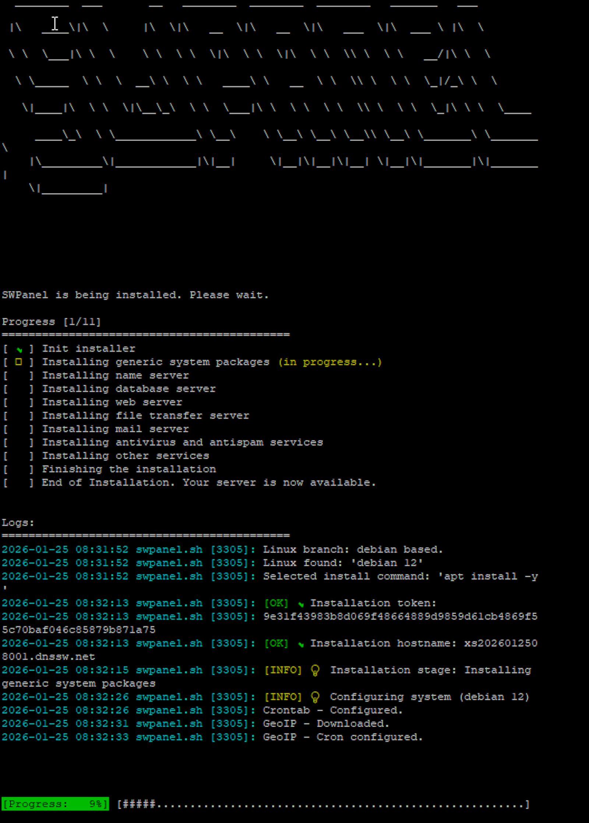The height and width of the screenshot is (823, 589).
Task: Click the hostname xs202601250 text
Action: pyautogui.click(x=501, y=643)
